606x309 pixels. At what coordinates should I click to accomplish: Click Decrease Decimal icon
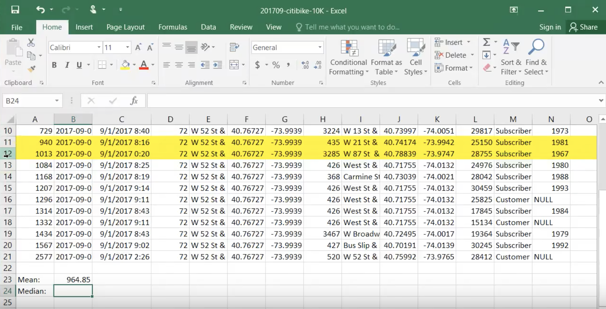tap(318, 65)
